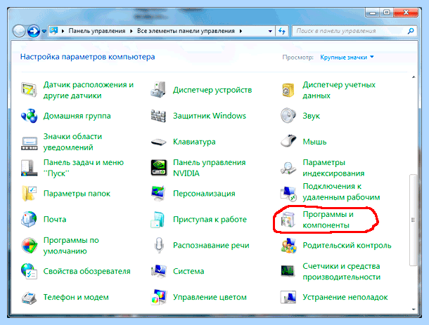Minimize the Control Panel window
The height and width of the screenshot is (325, 429).
(x=373, y=13)
